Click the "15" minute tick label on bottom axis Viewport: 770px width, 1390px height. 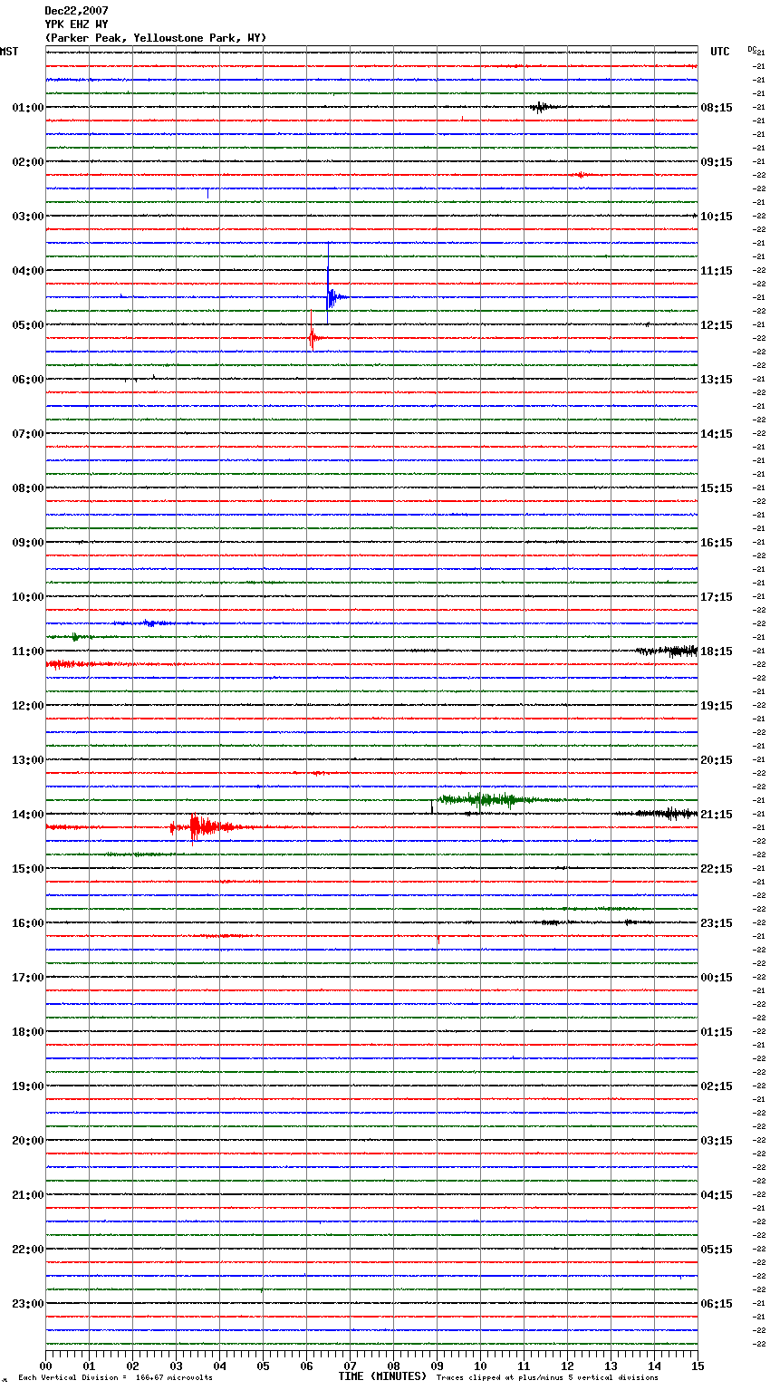coord(697,1366)
